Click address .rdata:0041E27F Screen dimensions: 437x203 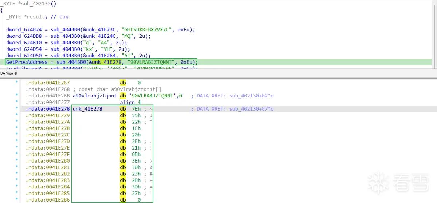47,155
